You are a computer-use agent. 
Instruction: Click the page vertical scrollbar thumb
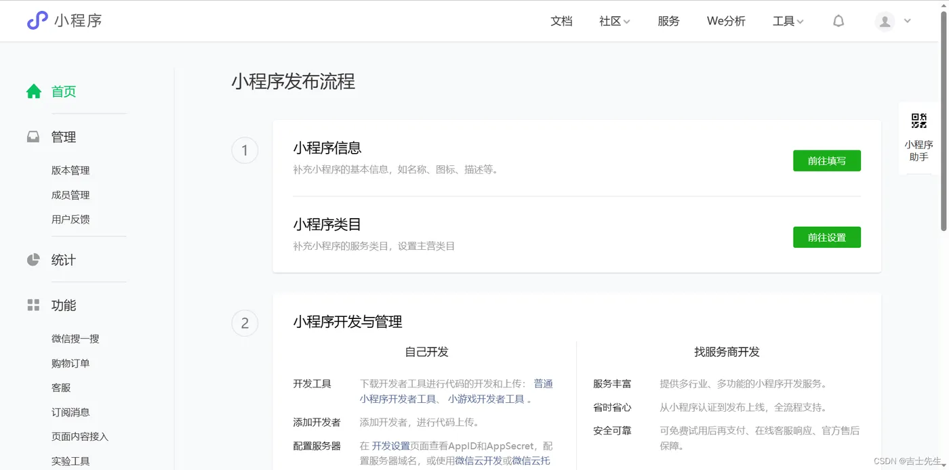click(944, 122)
